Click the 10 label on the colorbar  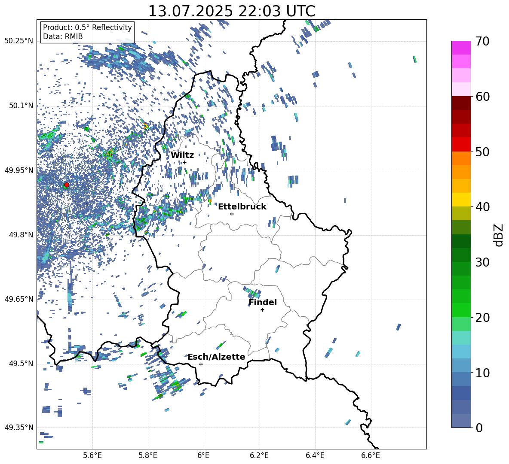[482, 372]
